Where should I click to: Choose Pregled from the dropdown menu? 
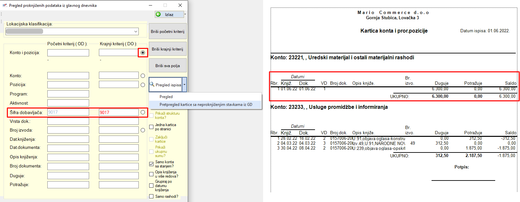166,97
